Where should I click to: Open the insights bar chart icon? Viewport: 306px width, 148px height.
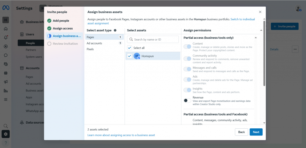[x=6, y=91]
